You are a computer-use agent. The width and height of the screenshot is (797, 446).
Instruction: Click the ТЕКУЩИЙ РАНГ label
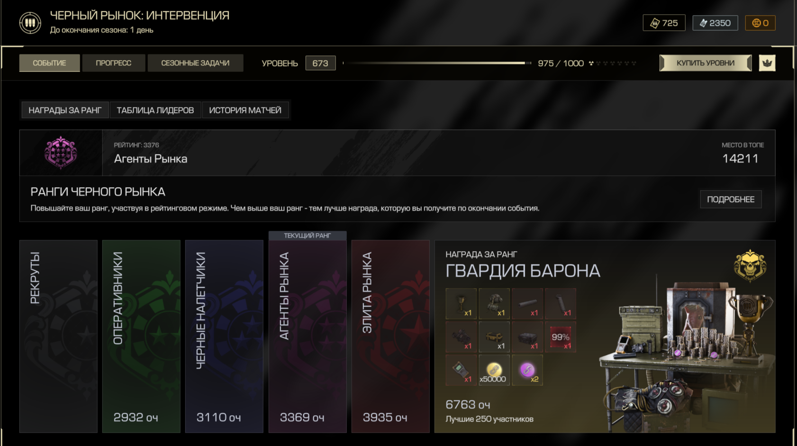[308, 236]
